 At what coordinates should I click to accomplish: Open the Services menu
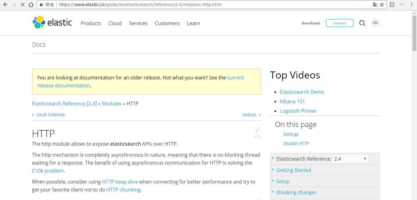tap(138, 23)
